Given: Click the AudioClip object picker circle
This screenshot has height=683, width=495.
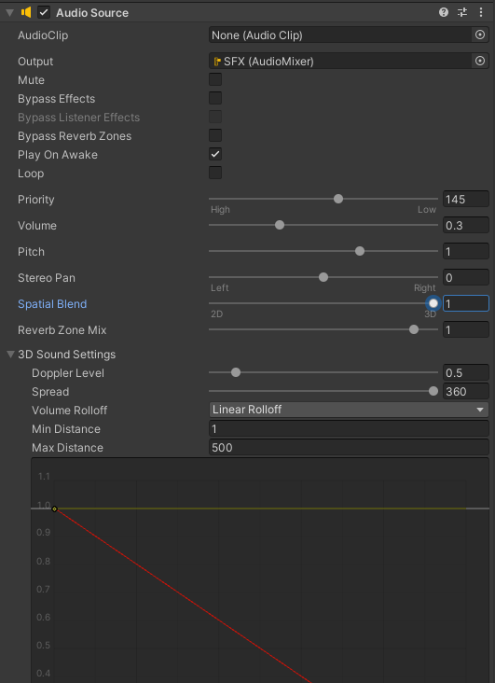Looking at the screenshot, I should point(480,35).
